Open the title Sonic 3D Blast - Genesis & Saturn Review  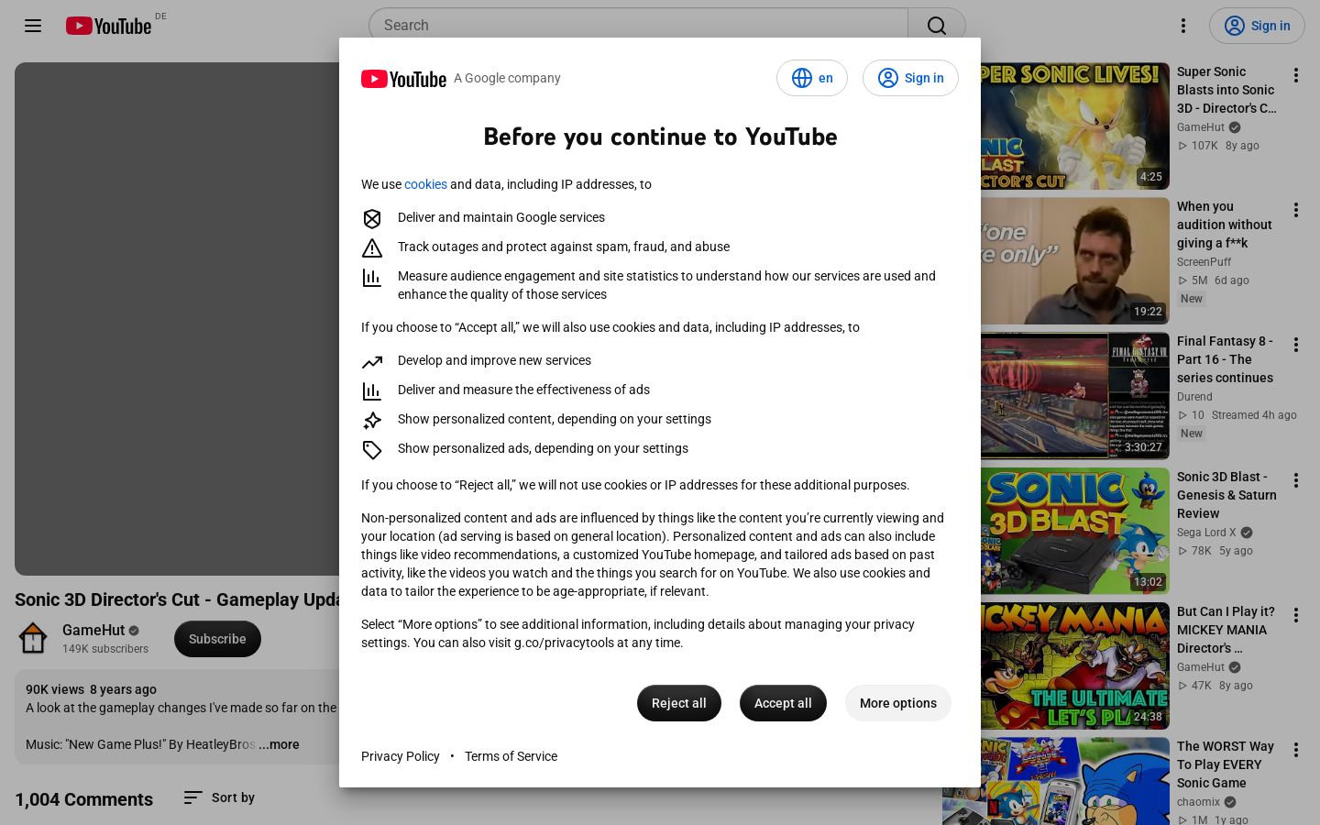tap(1226, 495)
